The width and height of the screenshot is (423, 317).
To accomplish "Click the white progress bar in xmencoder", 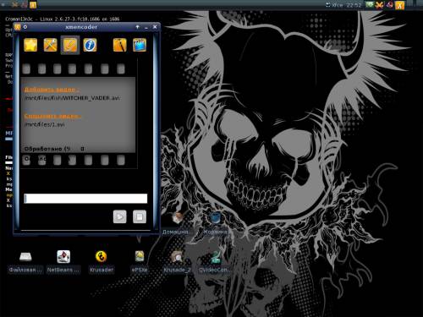I will point(85,199).
